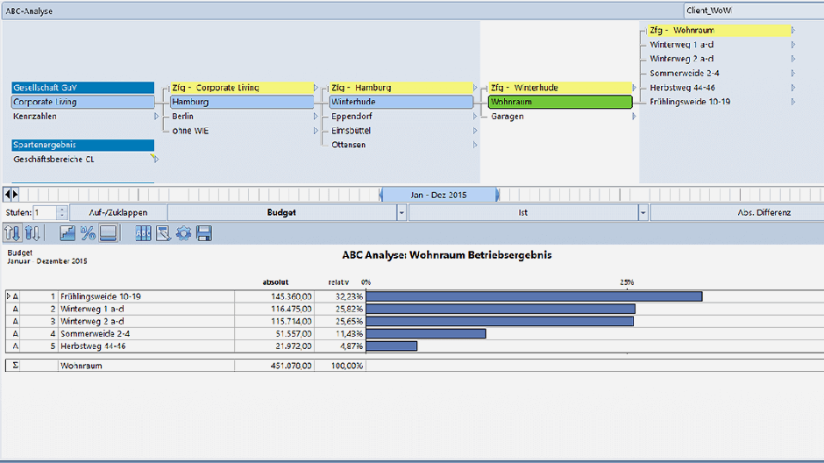This screenshot has height=463, width=824.
Task: Expand the Kennzahlen arrow
Action: (x=156, y=116)
